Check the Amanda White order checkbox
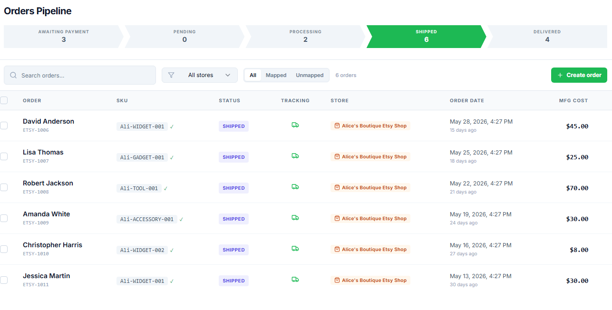Screen dimensions: 612x310 click(x=4, y=218)
